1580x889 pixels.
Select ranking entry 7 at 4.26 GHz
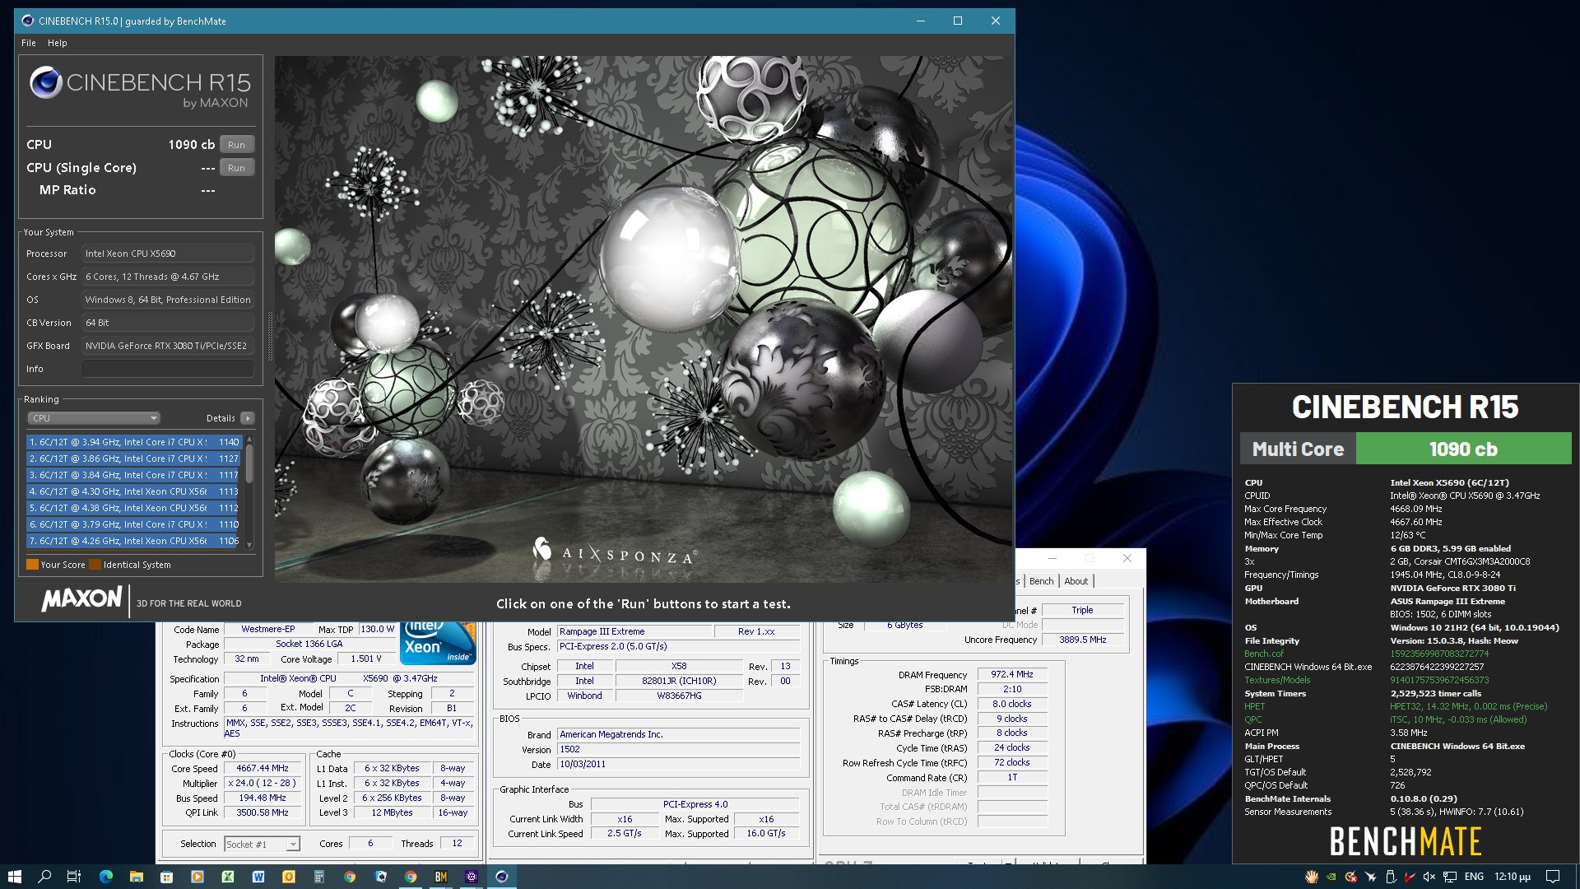134,541
